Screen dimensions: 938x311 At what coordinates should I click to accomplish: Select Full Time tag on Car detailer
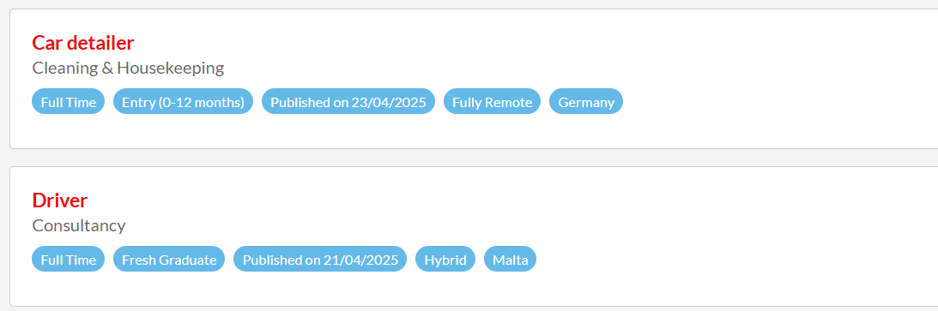pyautogui.click(x=68, y=102)
